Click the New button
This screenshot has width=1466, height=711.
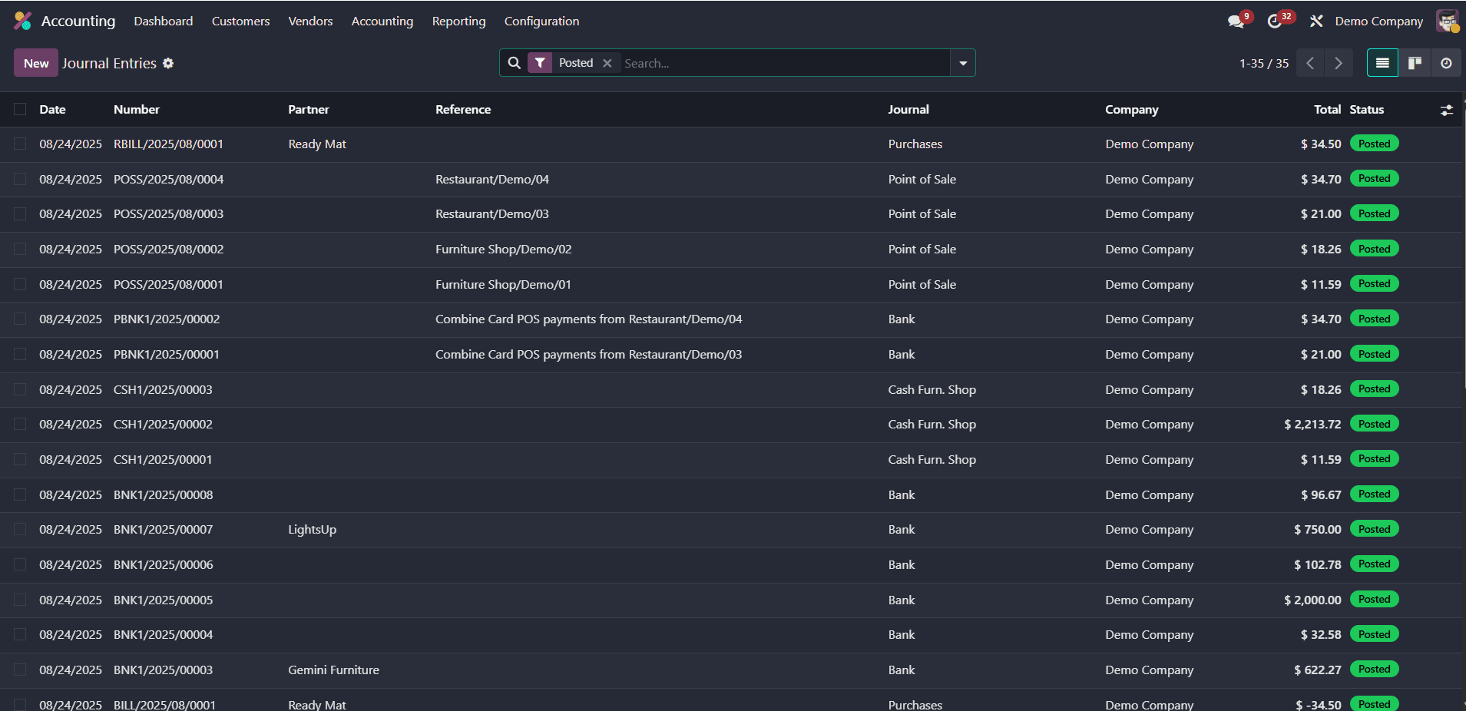pyautogui.click(x=36, y=63)
